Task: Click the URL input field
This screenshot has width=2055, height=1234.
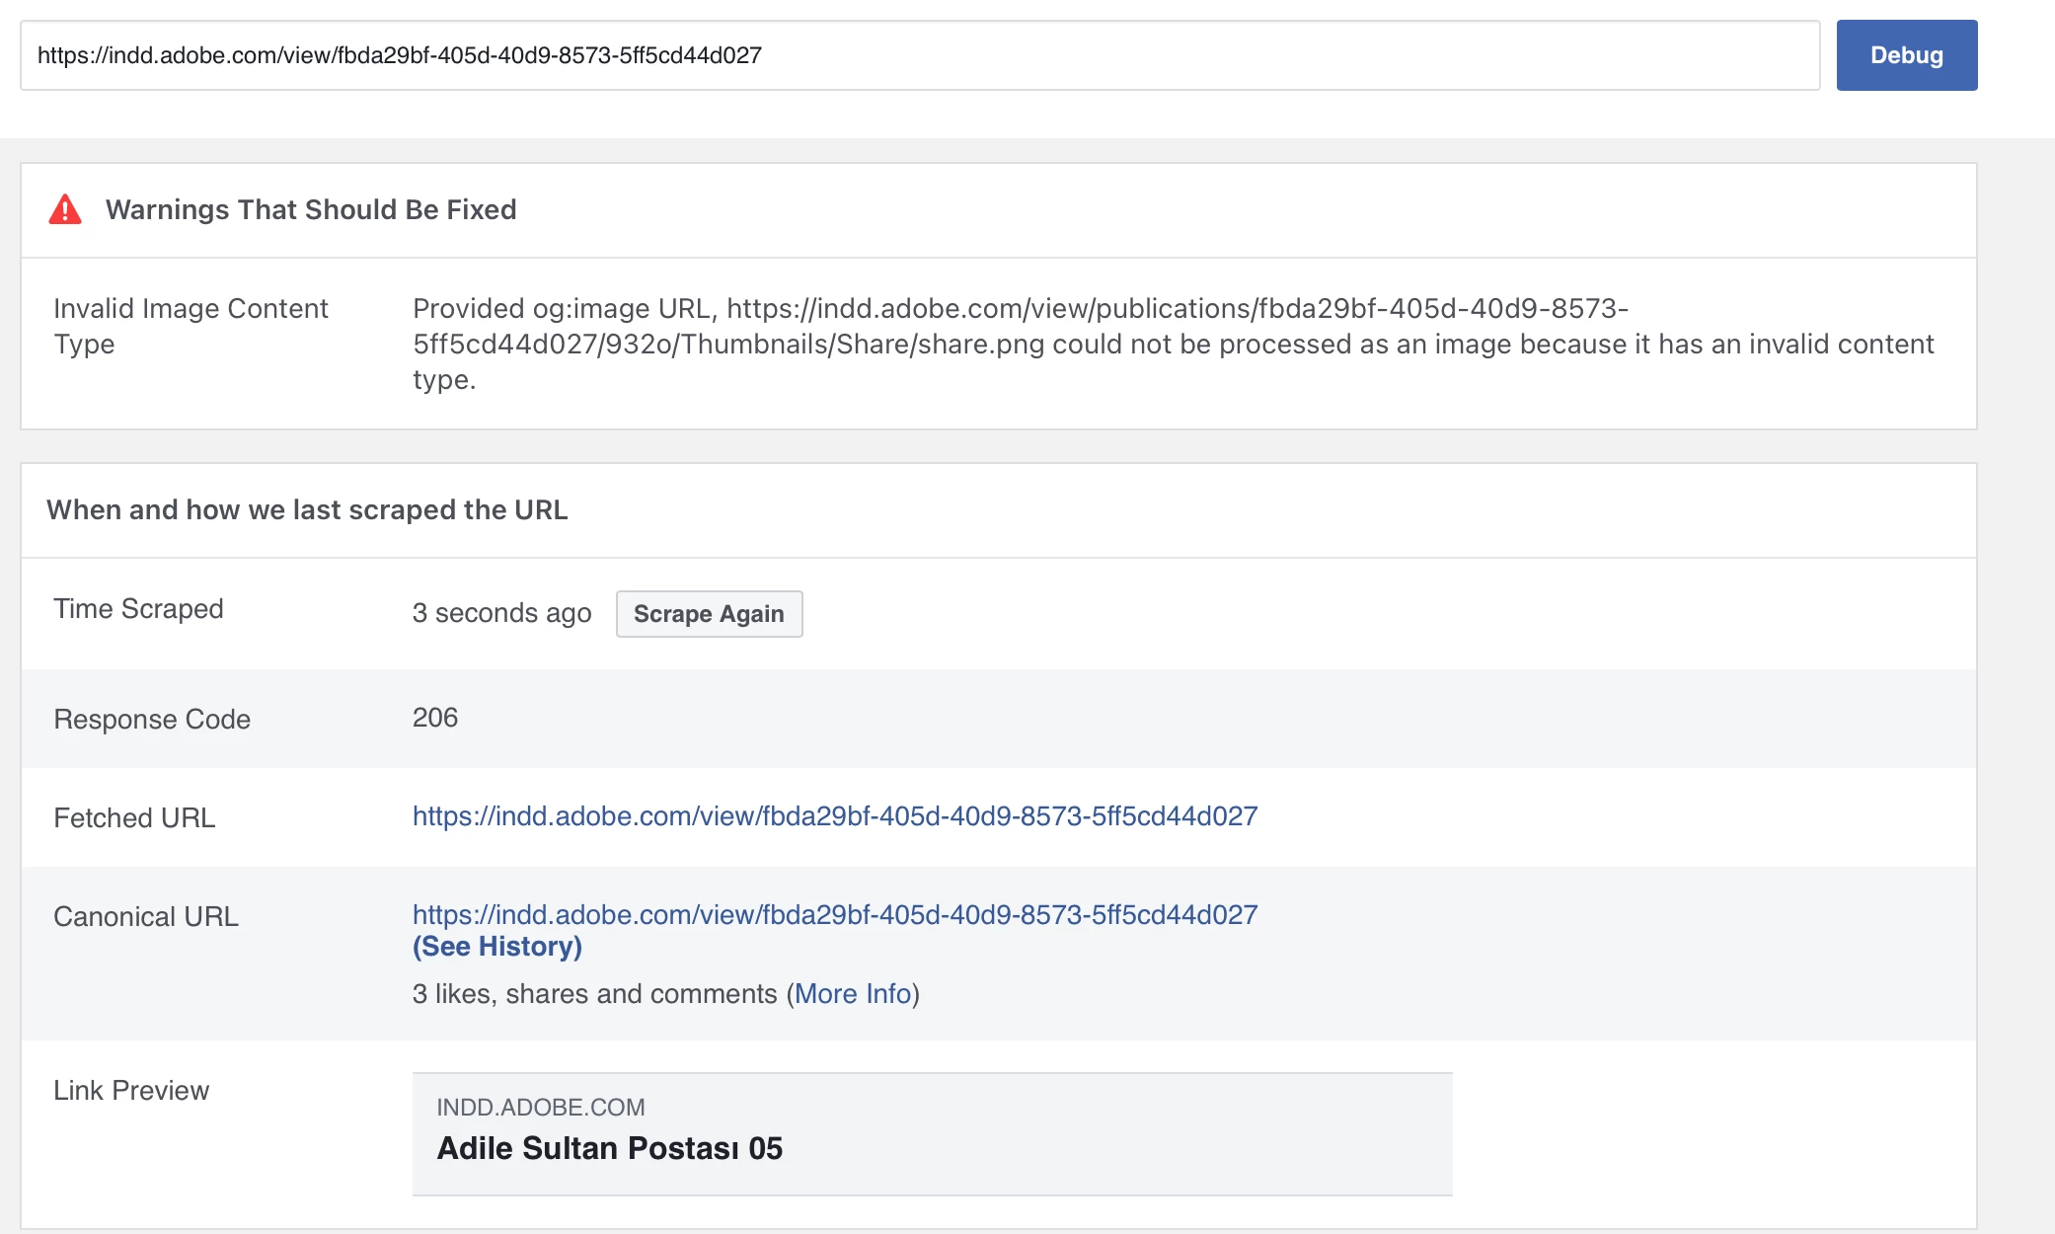Action: point(918,55)
